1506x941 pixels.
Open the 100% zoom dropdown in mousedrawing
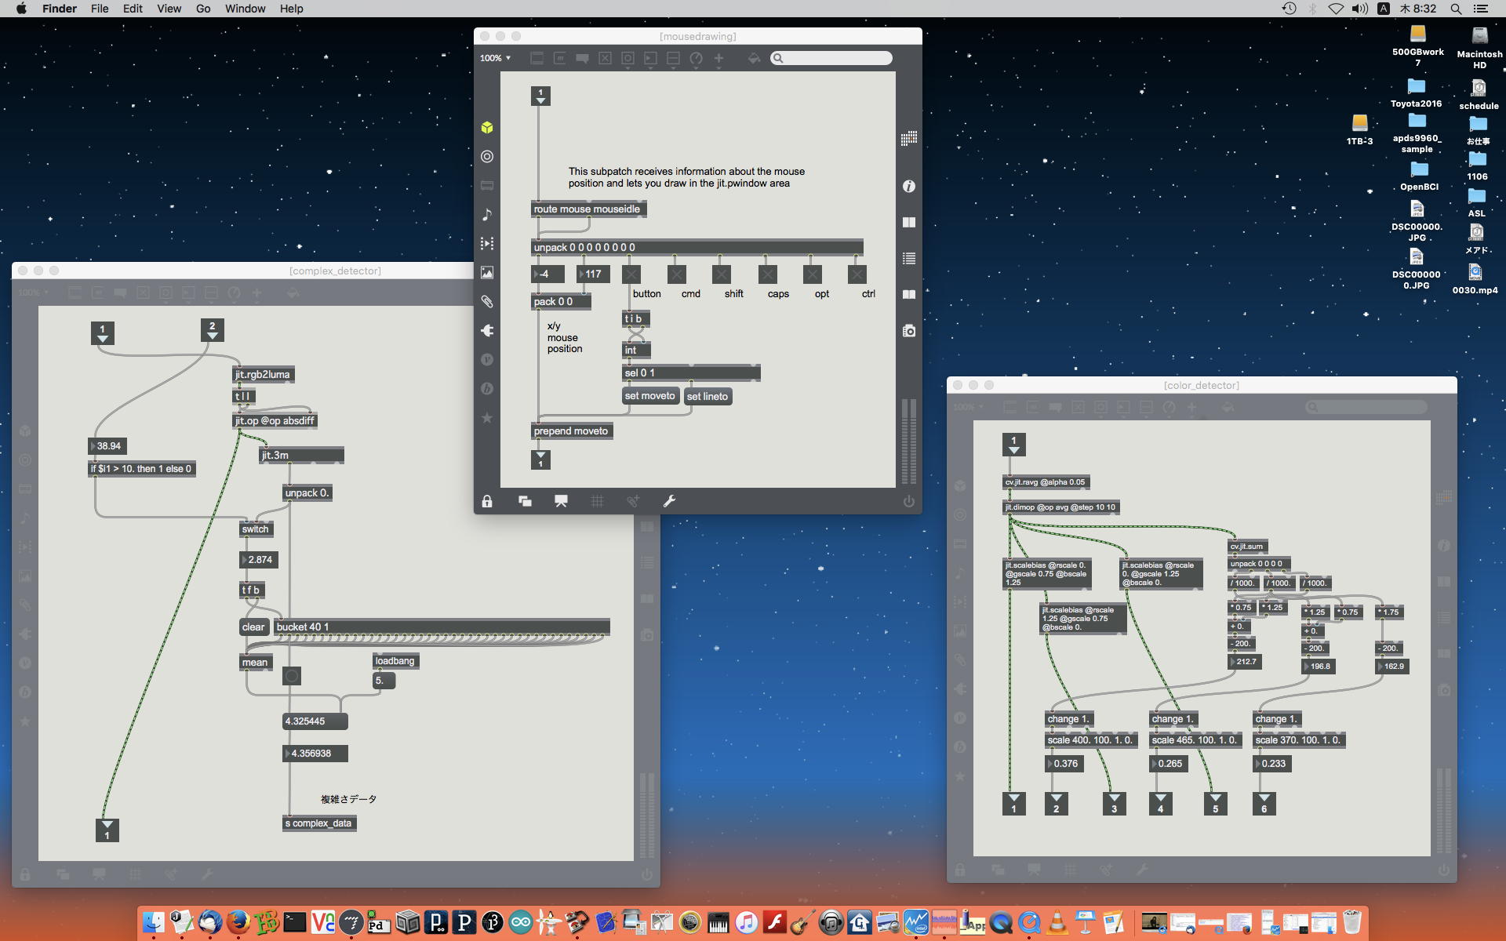tap(495, 58)
